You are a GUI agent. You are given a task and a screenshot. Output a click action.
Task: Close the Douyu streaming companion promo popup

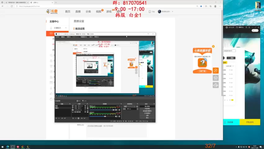point(213,46)
